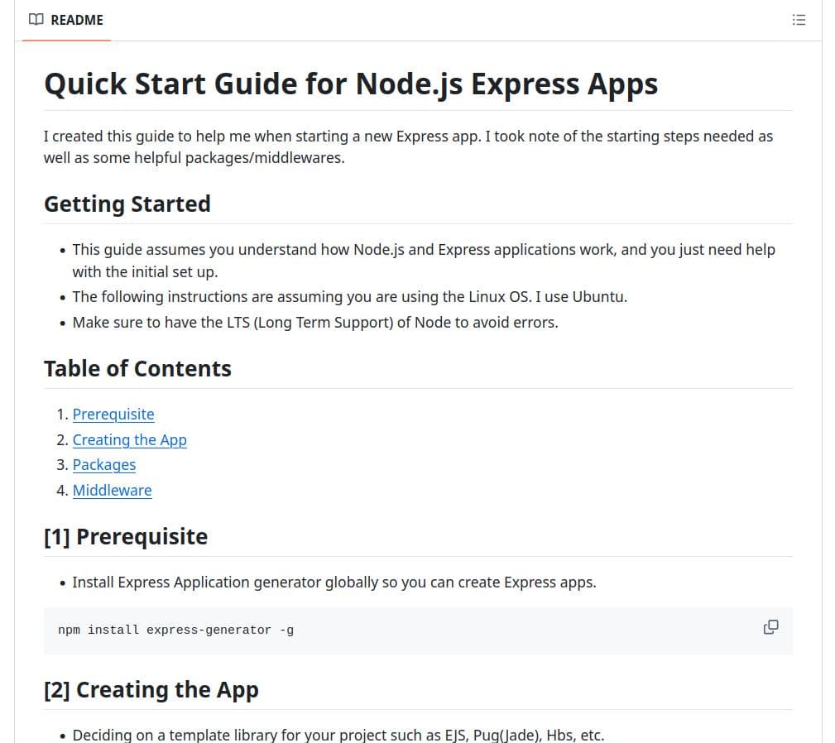835x743 pixels.
Task: Open the Packages contents link
Action: [104, 465]
